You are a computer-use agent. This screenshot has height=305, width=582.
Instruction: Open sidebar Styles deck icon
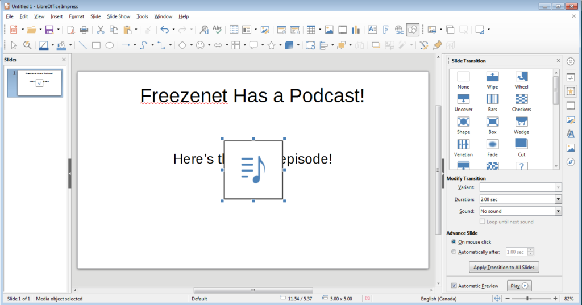[x=571, y=134]
